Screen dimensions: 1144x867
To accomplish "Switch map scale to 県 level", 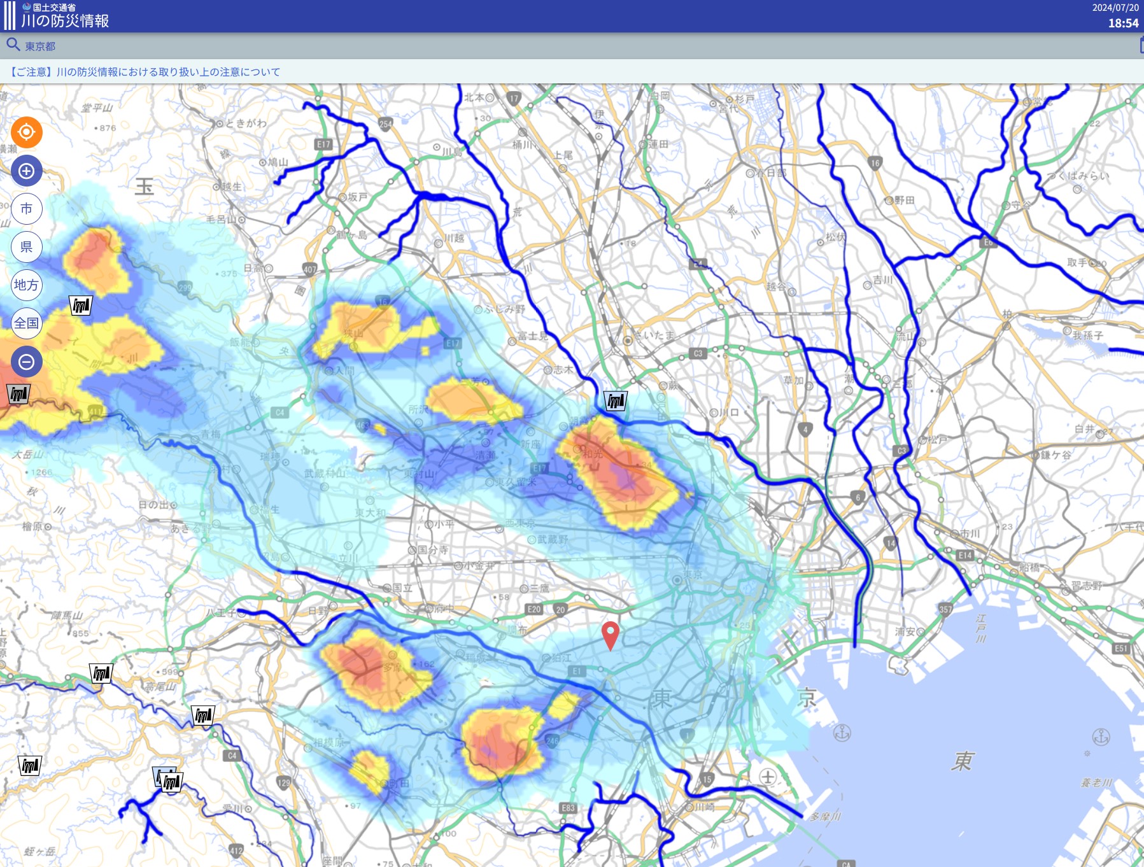I will (26, 247).
